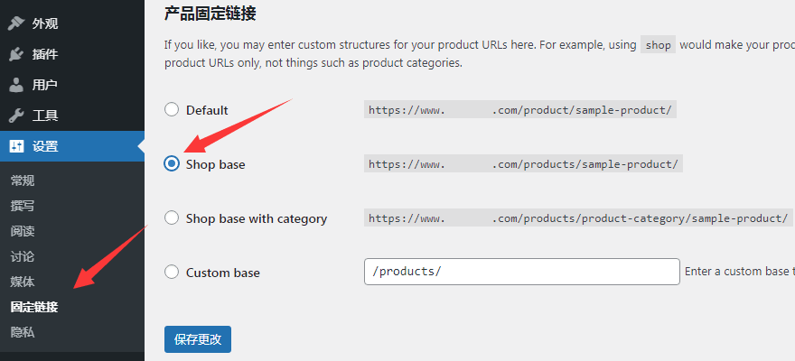The height and width of the screenshot is (361, 795).
Task: Open the 工具 Tools menu
Action: [x=45, y=116]
